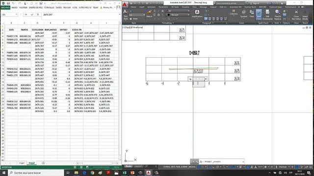Image resolution: width=314 pixels, height=176 pixels.
Task: Toggle the Mask option in Style panel
Action: [134, 19]
